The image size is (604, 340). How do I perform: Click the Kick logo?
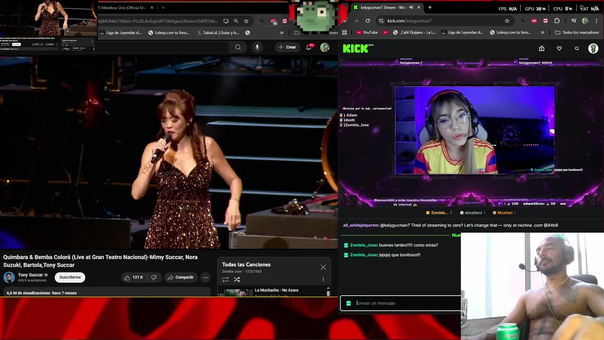click(355, 48)
